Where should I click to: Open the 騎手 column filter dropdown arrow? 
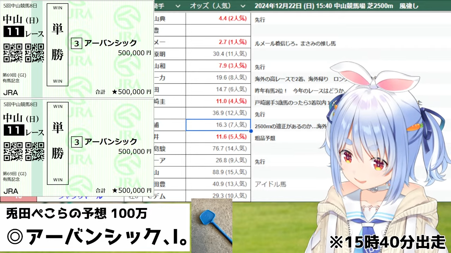[x=178, y=6]
